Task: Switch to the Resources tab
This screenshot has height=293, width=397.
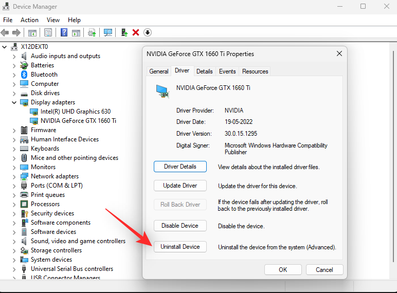Action: pyautogui.click(x=255, y=71)
